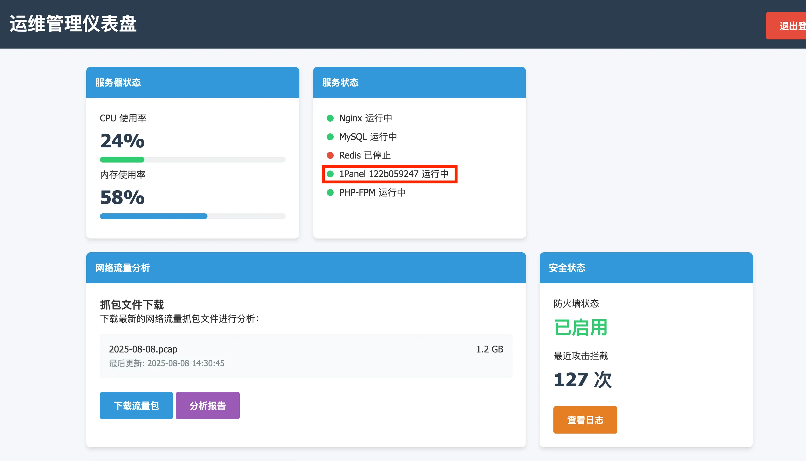Click the green 1Panel status dot
The width and height of the screenshot is (806, 461).
point(330,174)
